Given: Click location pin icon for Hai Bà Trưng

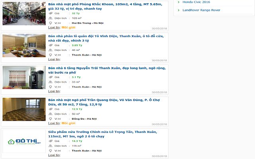Looking at the screenshot, I should point(51,23).
